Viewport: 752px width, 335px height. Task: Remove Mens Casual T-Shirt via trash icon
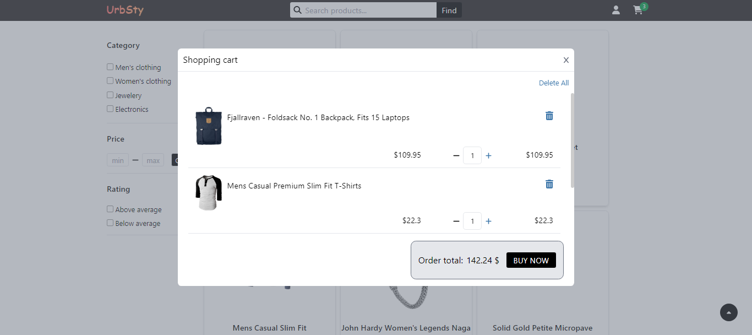pyautogui.click(x=549, y=184)
